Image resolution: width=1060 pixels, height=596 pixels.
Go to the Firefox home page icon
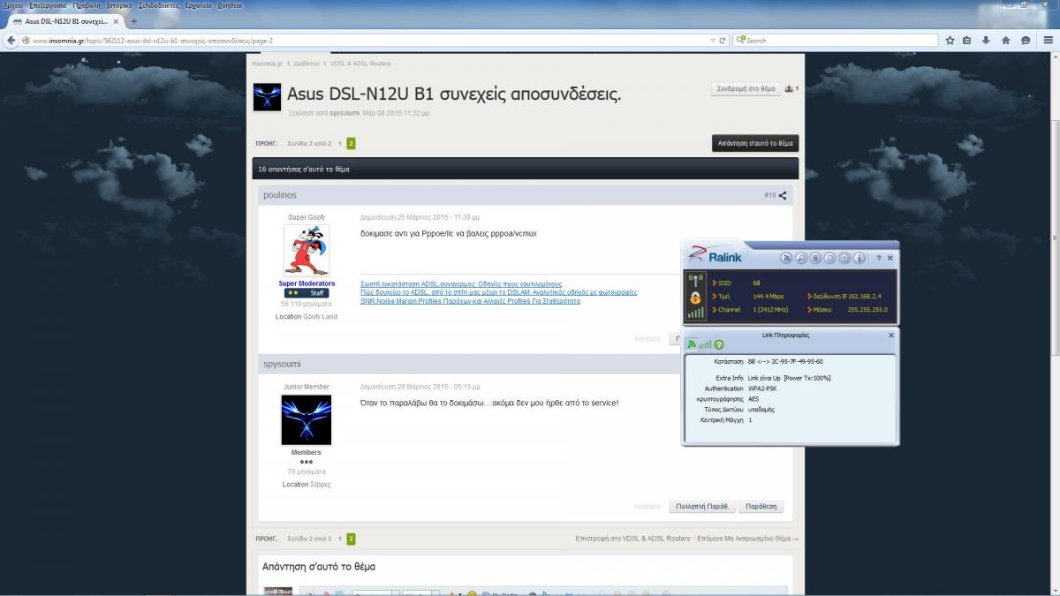(1005, 40)
